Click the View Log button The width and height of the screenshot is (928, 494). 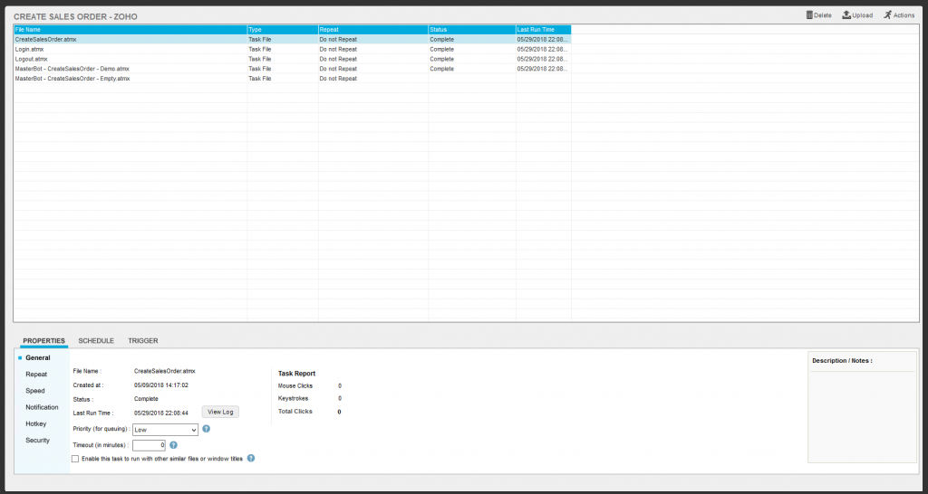point(221,412)
